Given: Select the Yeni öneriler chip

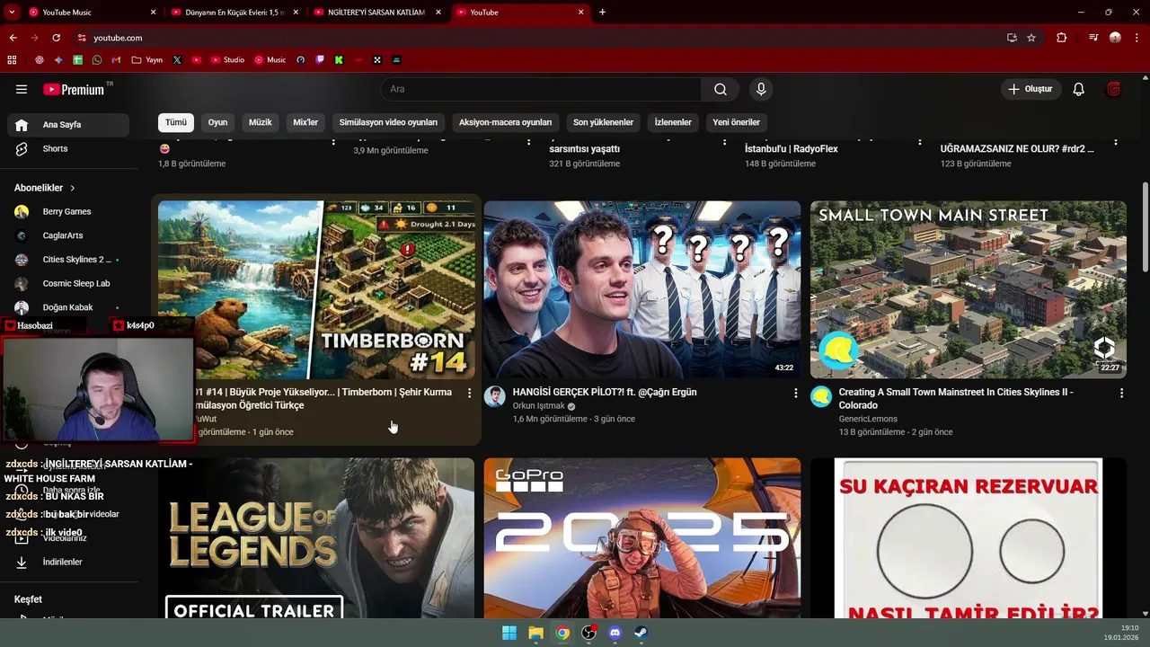Looking at the screenshot, I should [x=737, y=122].
